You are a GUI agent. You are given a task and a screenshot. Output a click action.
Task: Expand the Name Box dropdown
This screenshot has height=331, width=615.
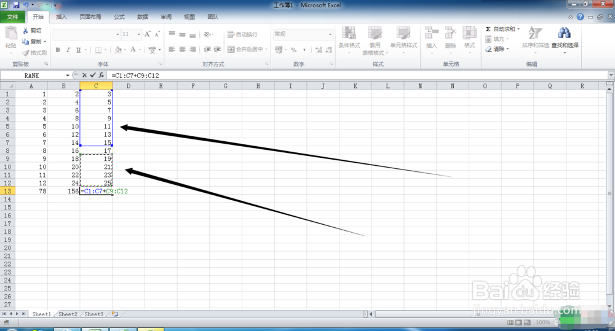pyautogui.click(x=68, y=75)
